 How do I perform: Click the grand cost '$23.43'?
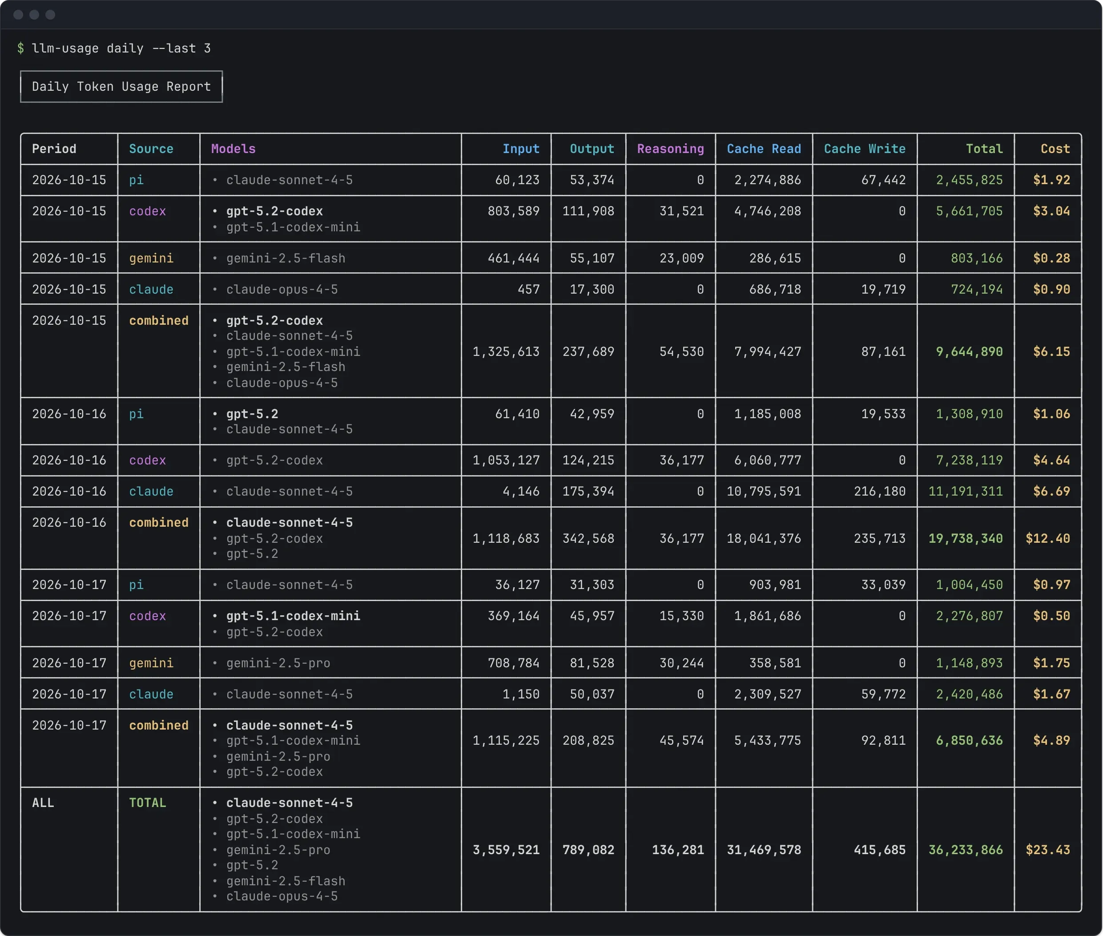tap(1048, 850)
